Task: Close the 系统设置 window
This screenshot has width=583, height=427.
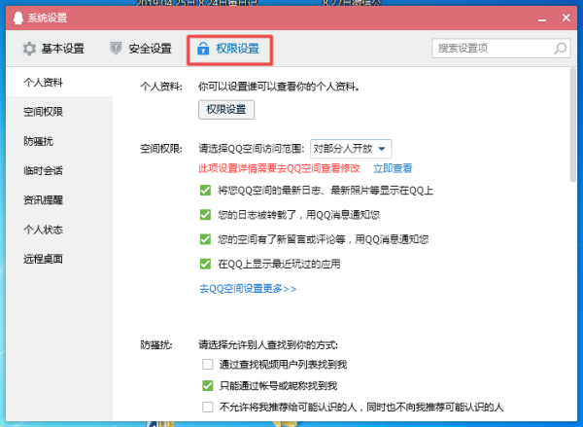Action: [x=566, y=18]
